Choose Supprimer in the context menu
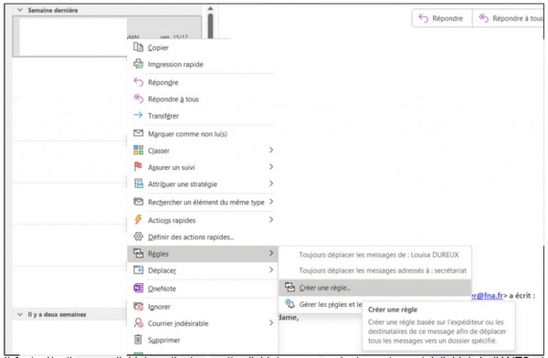 click(x=203, y=340)
